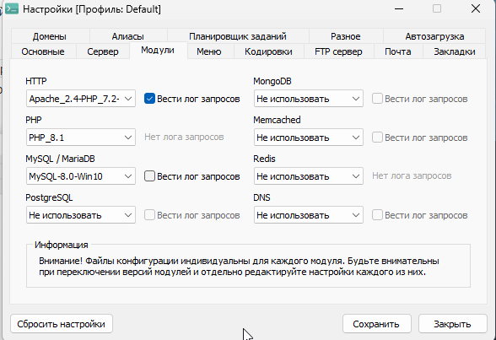Image resolution: width=496 pixels, height=340 pixels.
Task: Expand the DNS module dropdown
Action: [x=309, y=215]
